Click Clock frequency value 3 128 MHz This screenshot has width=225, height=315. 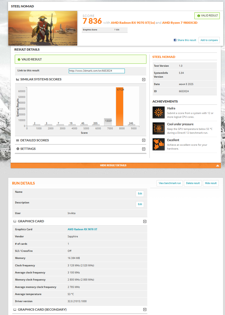pos(81,266)
